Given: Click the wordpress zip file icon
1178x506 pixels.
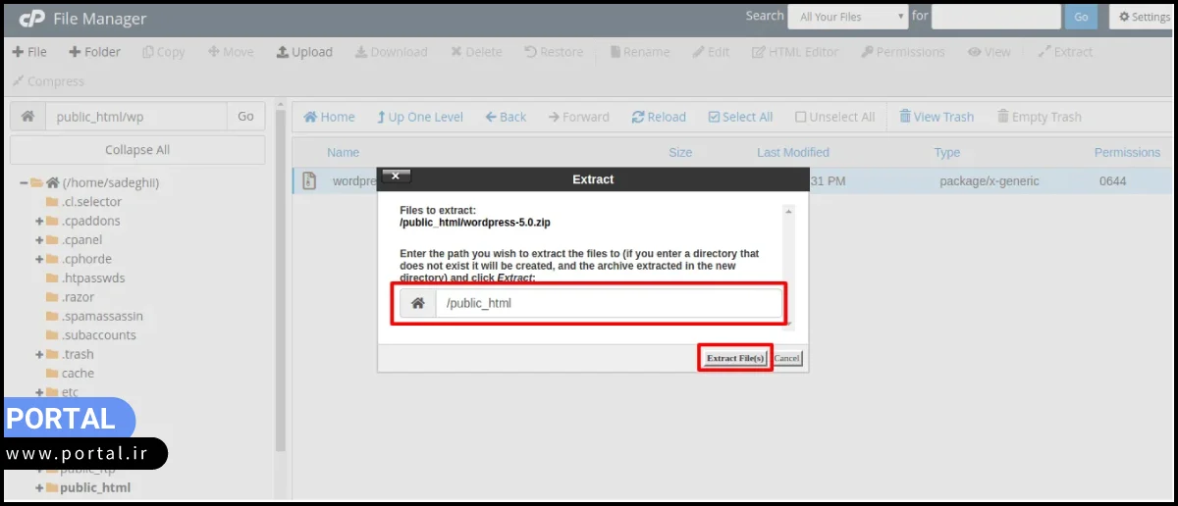Looking at the screenshot, I should [309, 181].
